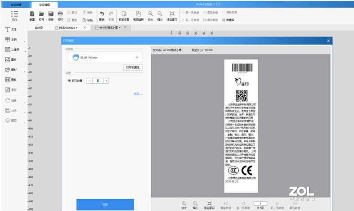This screenshot has width=354, height=211.
Task: Click the 撤销 undo arrow icon
Action: pos(102,14)
